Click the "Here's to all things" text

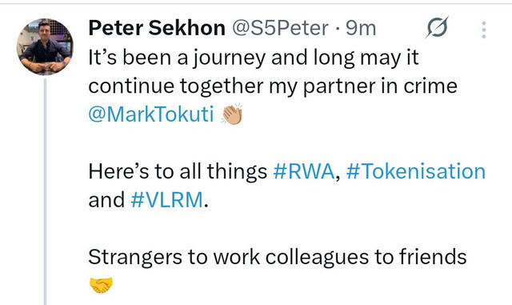pos(178,171)
